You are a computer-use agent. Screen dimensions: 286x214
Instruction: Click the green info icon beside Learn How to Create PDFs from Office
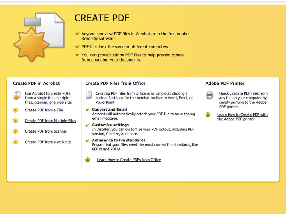(88, 160)
